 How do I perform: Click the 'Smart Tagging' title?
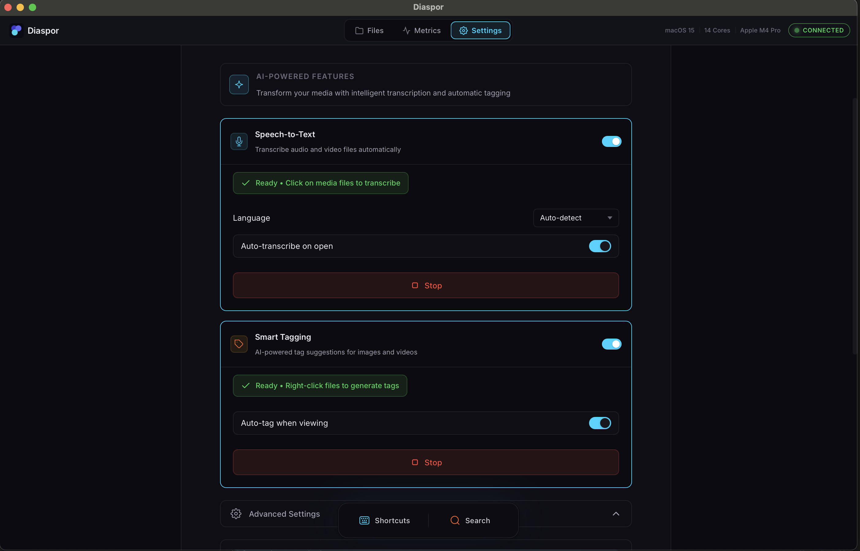coord(283,337)
